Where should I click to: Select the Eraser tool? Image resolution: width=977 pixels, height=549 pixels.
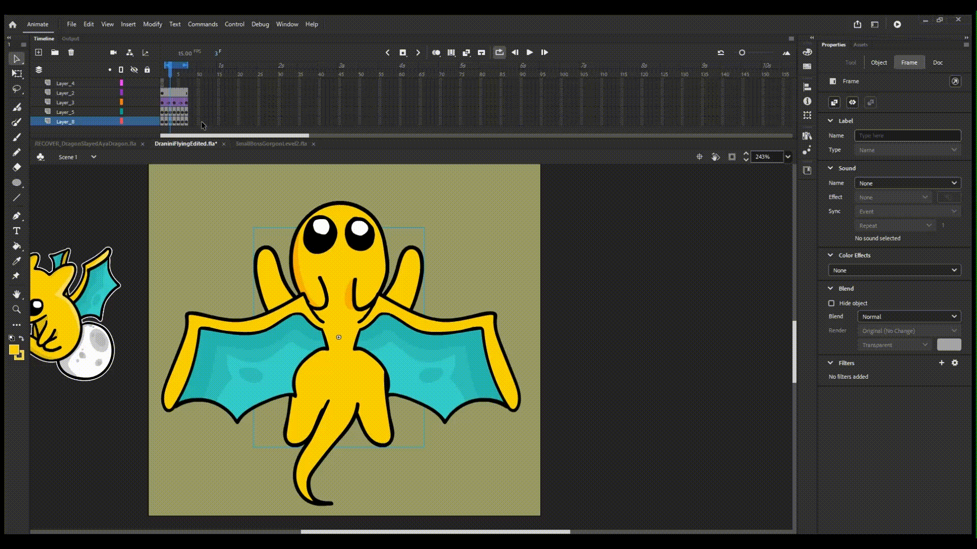pyautogui.click(x=16, y=167)
